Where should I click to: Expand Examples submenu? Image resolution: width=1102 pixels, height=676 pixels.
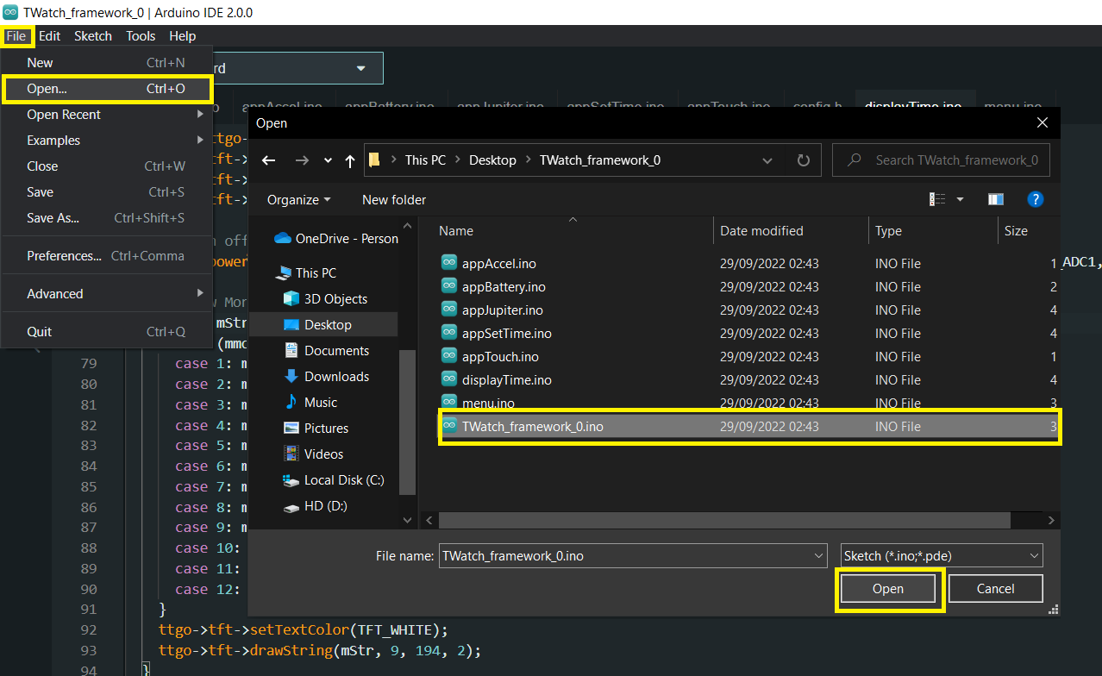[x=106, y=141]
